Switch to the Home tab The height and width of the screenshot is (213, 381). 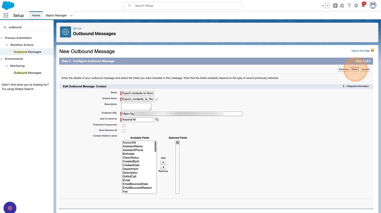tap(36, 15)
